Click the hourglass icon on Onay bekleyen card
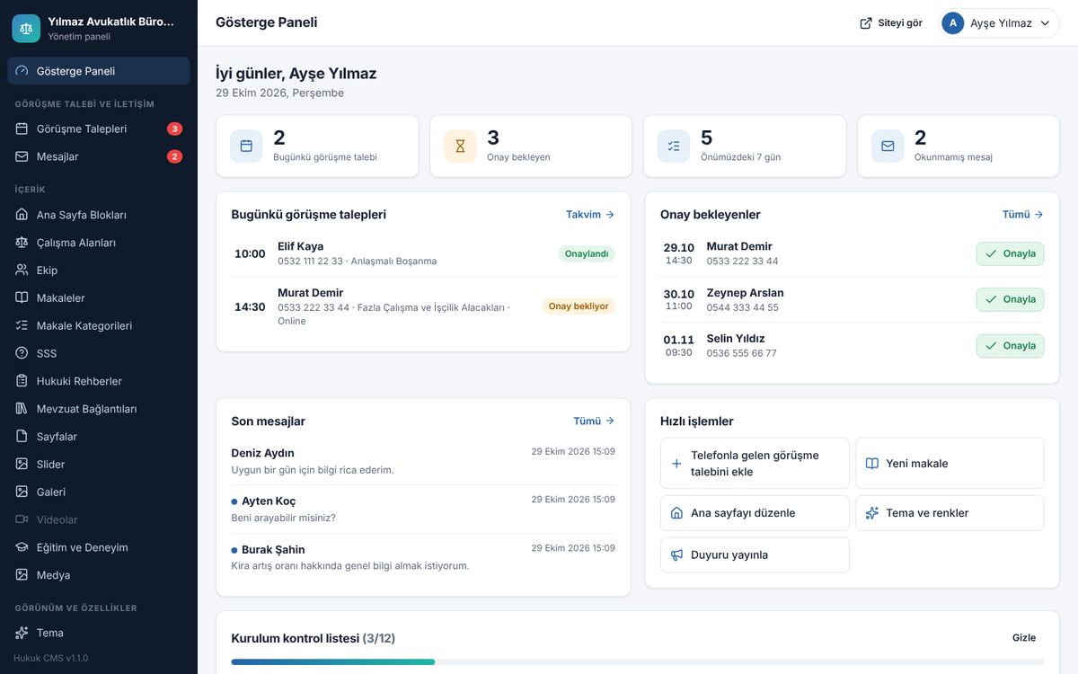1078x674 pixels. (x=460, y=146)
